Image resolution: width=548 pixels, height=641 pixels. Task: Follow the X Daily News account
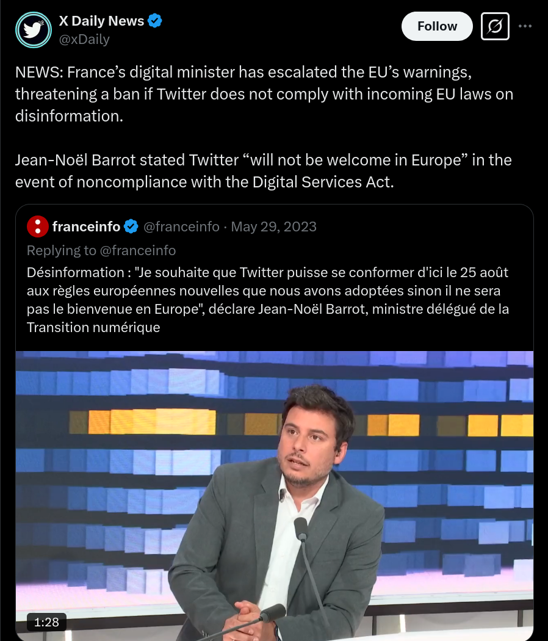click(437, 26)
